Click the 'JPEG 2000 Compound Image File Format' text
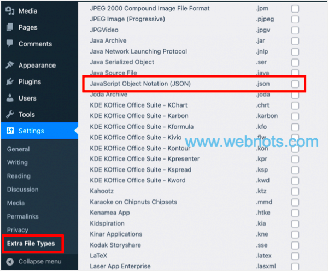The width and height of the screenshot is (328, 271). (x=150, y=8)
